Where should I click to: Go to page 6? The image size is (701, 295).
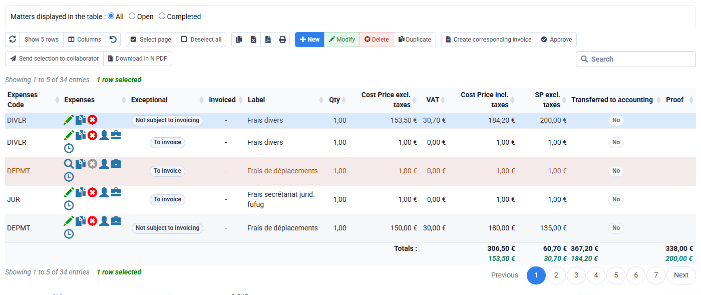click(x=636, y=275)
